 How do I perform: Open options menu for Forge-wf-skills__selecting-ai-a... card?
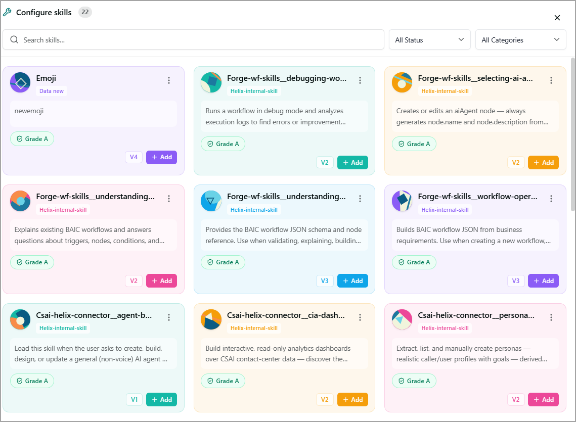coord(551,80)
